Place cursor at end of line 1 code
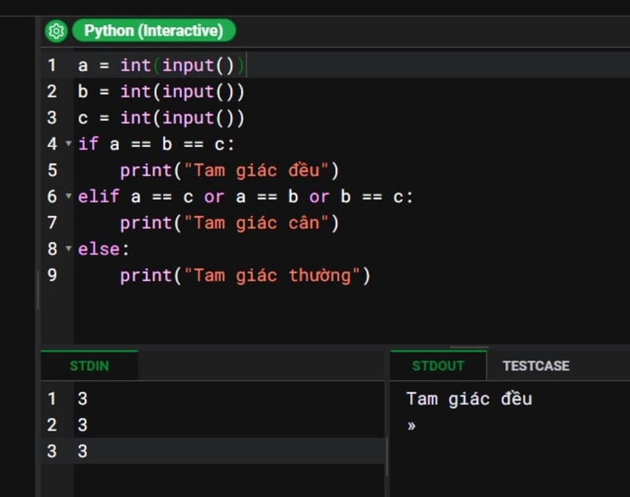630x497 pixels. [x=245, y=65]
